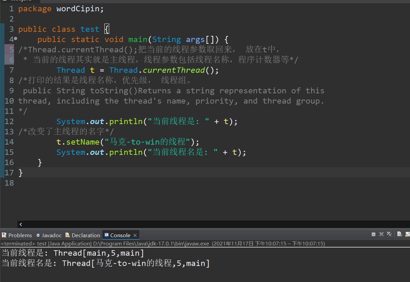This screenshot has height=282, width=410.
Task: Click the class name 'test' on line 3
Action: click(x=90, y=29)
